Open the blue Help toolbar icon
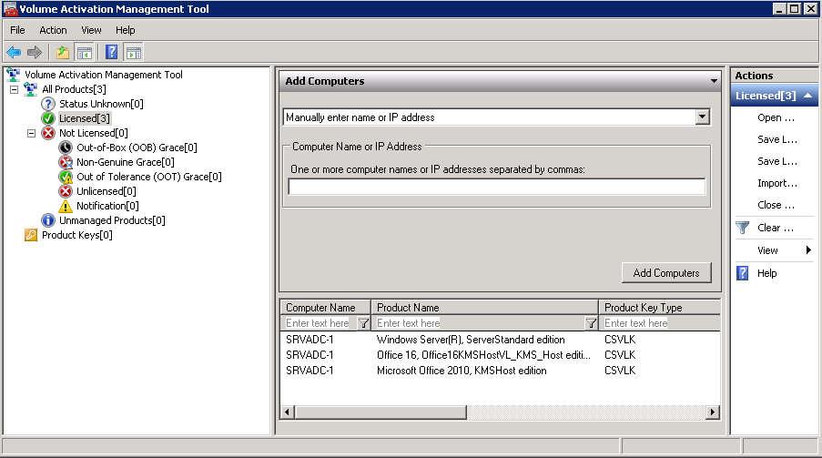Image resolution: width=822 pixels, height=458 pixels. (x=112, y=52)
